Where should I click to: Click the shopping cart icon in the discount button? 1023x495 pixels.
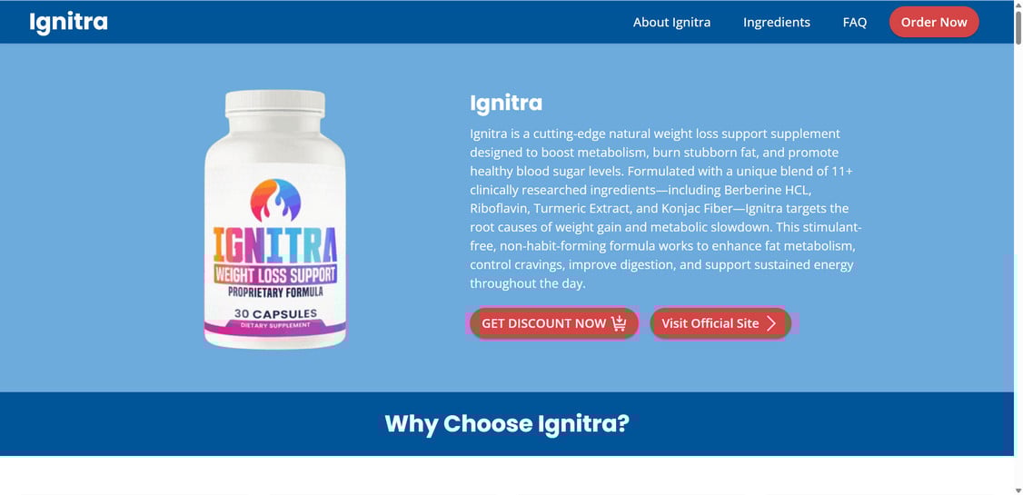[619, 322]
